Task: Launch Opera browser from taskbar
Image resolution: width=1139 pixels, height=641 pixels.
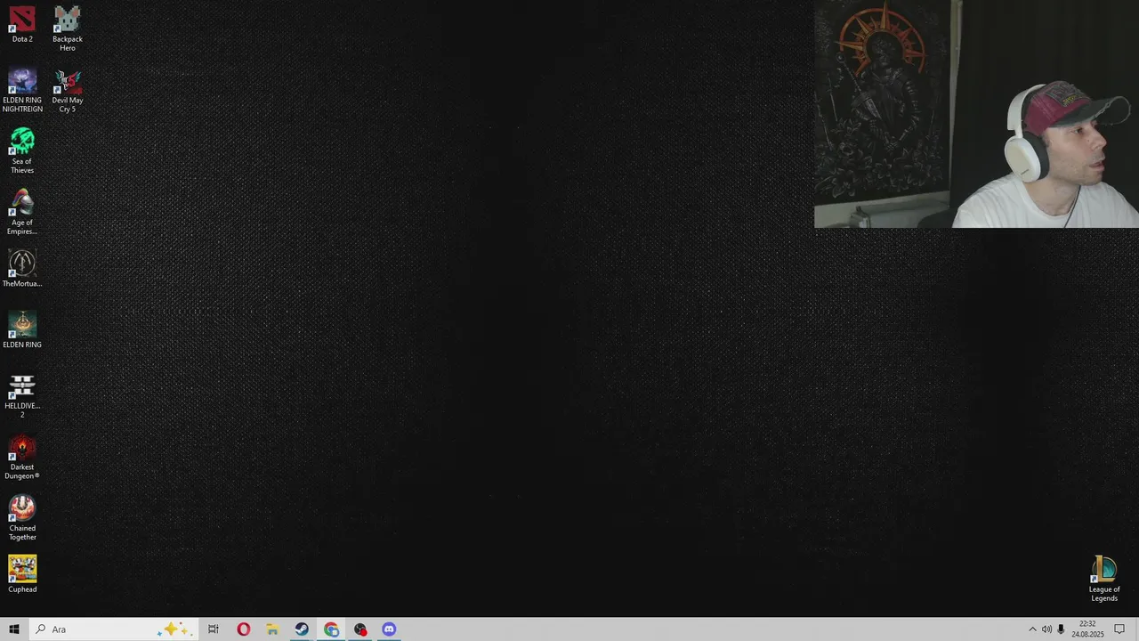Action: tap(243, 629)
